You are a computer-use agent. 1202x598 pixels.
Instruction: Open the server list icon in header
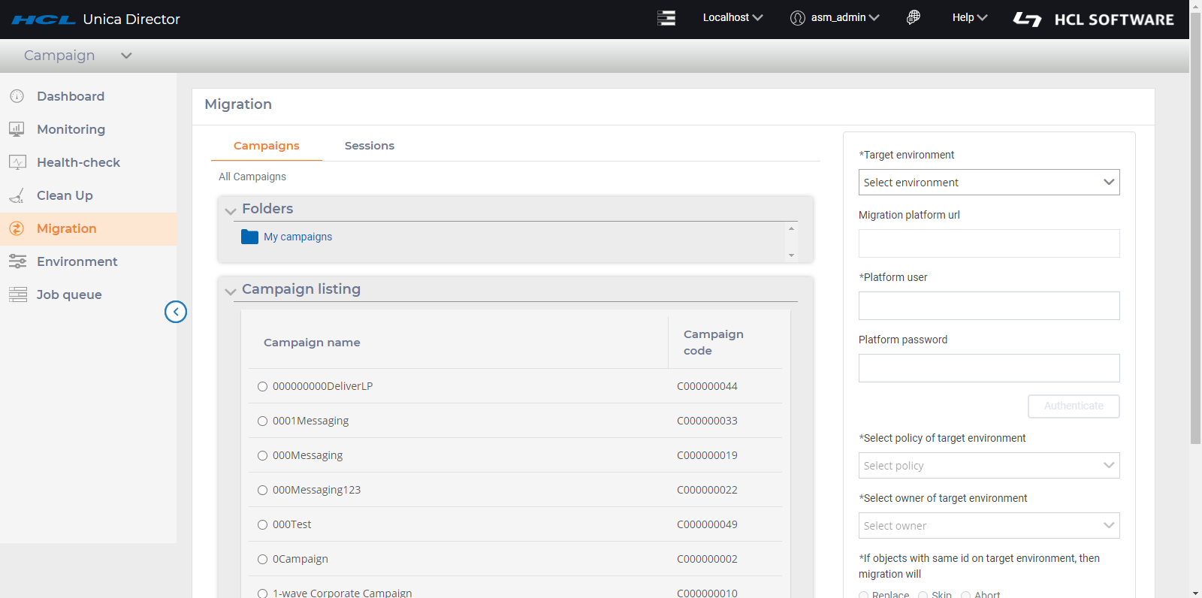pos(666,18)
